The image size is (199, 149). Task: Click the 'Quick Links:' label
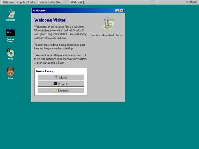click(x=45, y=71)
